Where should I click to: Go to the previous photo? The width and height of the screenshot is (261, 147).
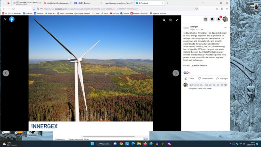(6, 73)
